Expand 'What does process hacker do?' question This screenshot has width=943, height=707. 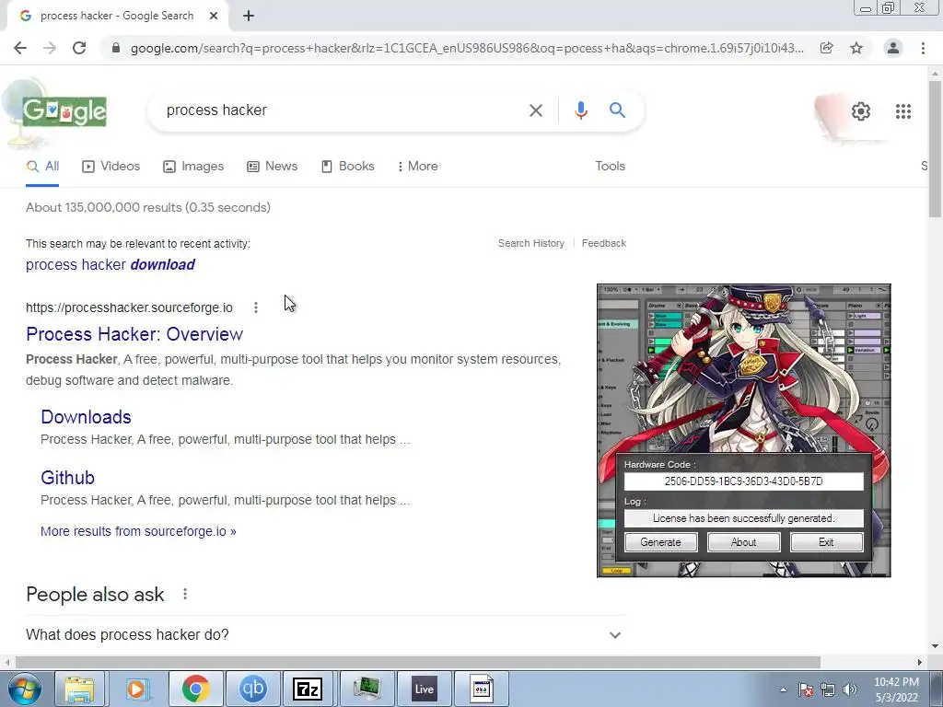pos(325,635)
